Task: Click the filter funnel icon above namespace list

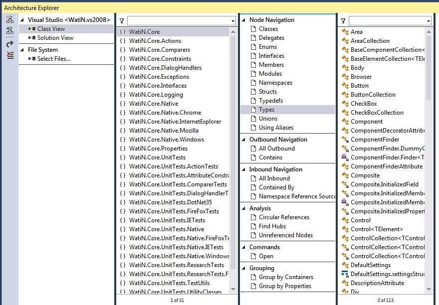Action: [x=122, y=21]
